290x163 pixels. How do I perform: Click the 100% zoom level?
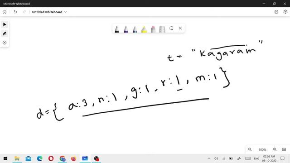click(x=262, y=149)
